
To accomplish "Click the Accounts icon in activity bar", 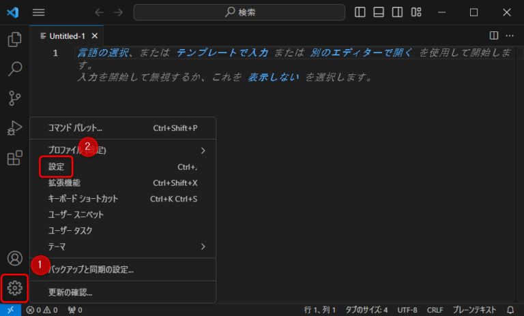I will click(x=14, y=259).
